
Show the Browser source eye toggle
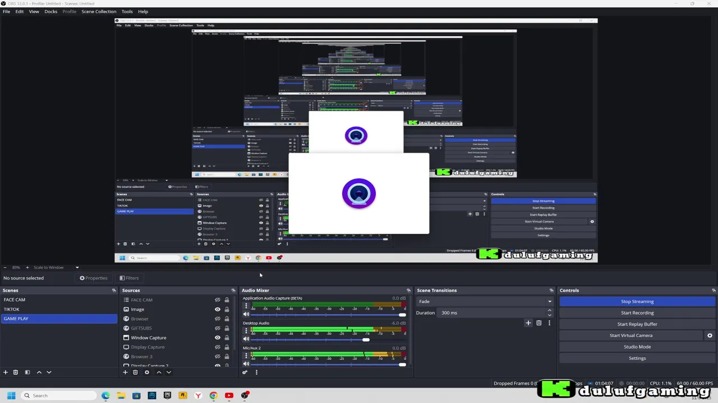pyautogui.click(x=218, y=319)
